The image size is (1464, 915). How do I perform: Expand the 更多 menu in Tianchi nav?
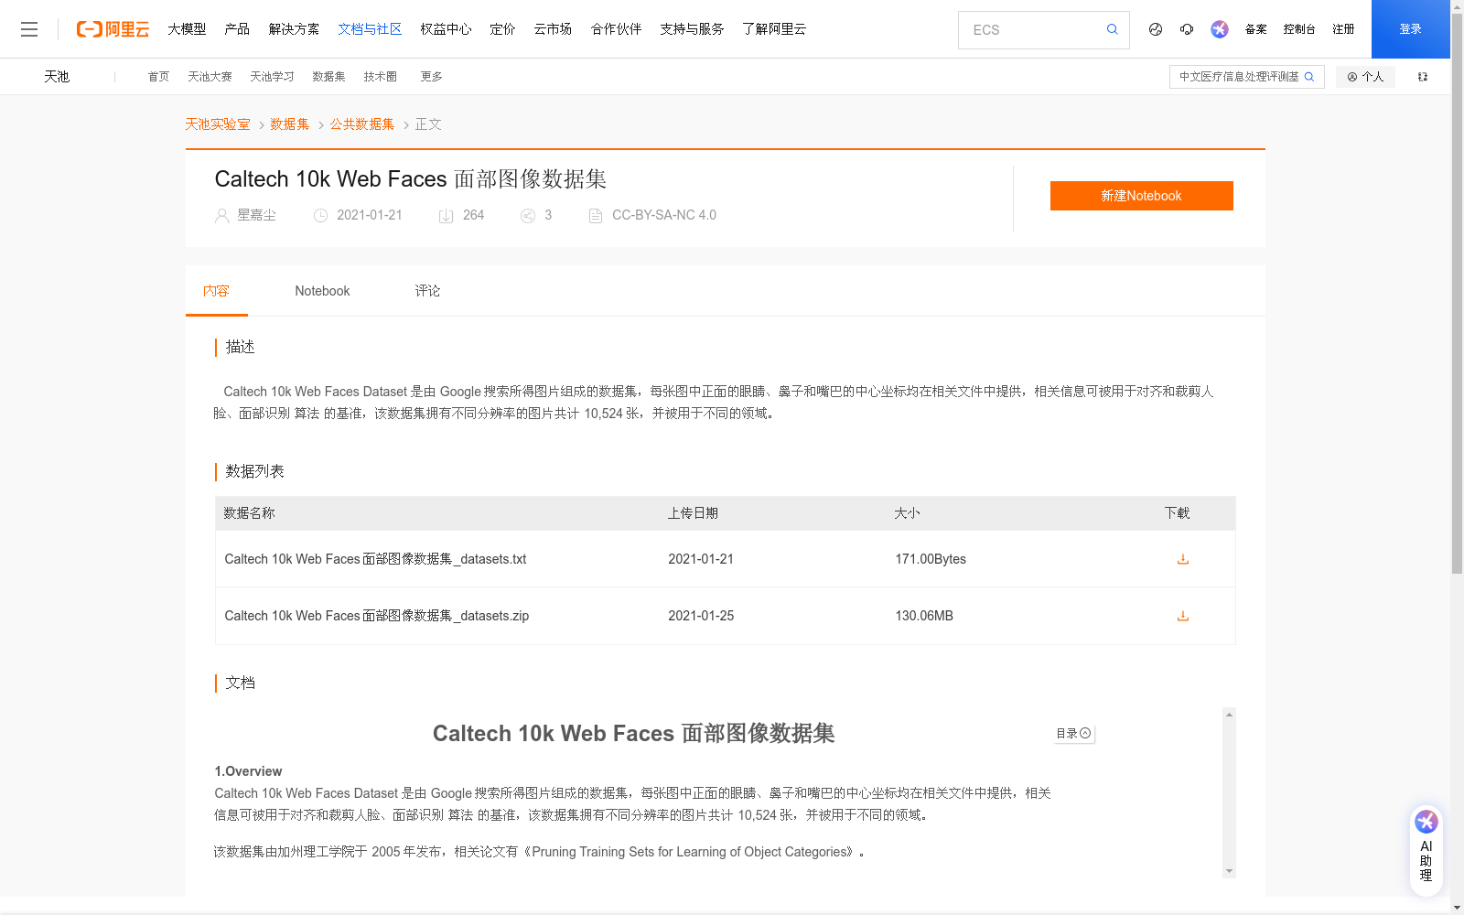pos(431,77)
